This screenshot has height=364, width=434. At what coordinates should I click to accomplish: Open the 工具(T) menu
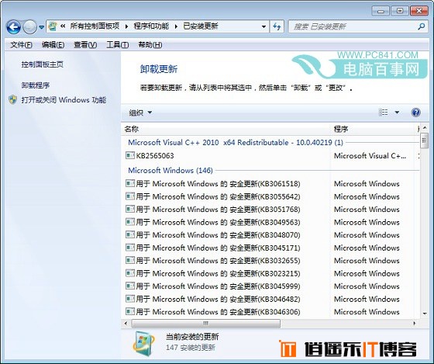(117, 45)
